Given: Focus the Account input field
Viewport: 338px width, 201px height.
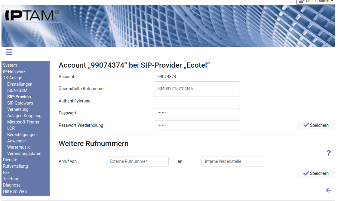Looking at the screenshot, I should 197,77.
